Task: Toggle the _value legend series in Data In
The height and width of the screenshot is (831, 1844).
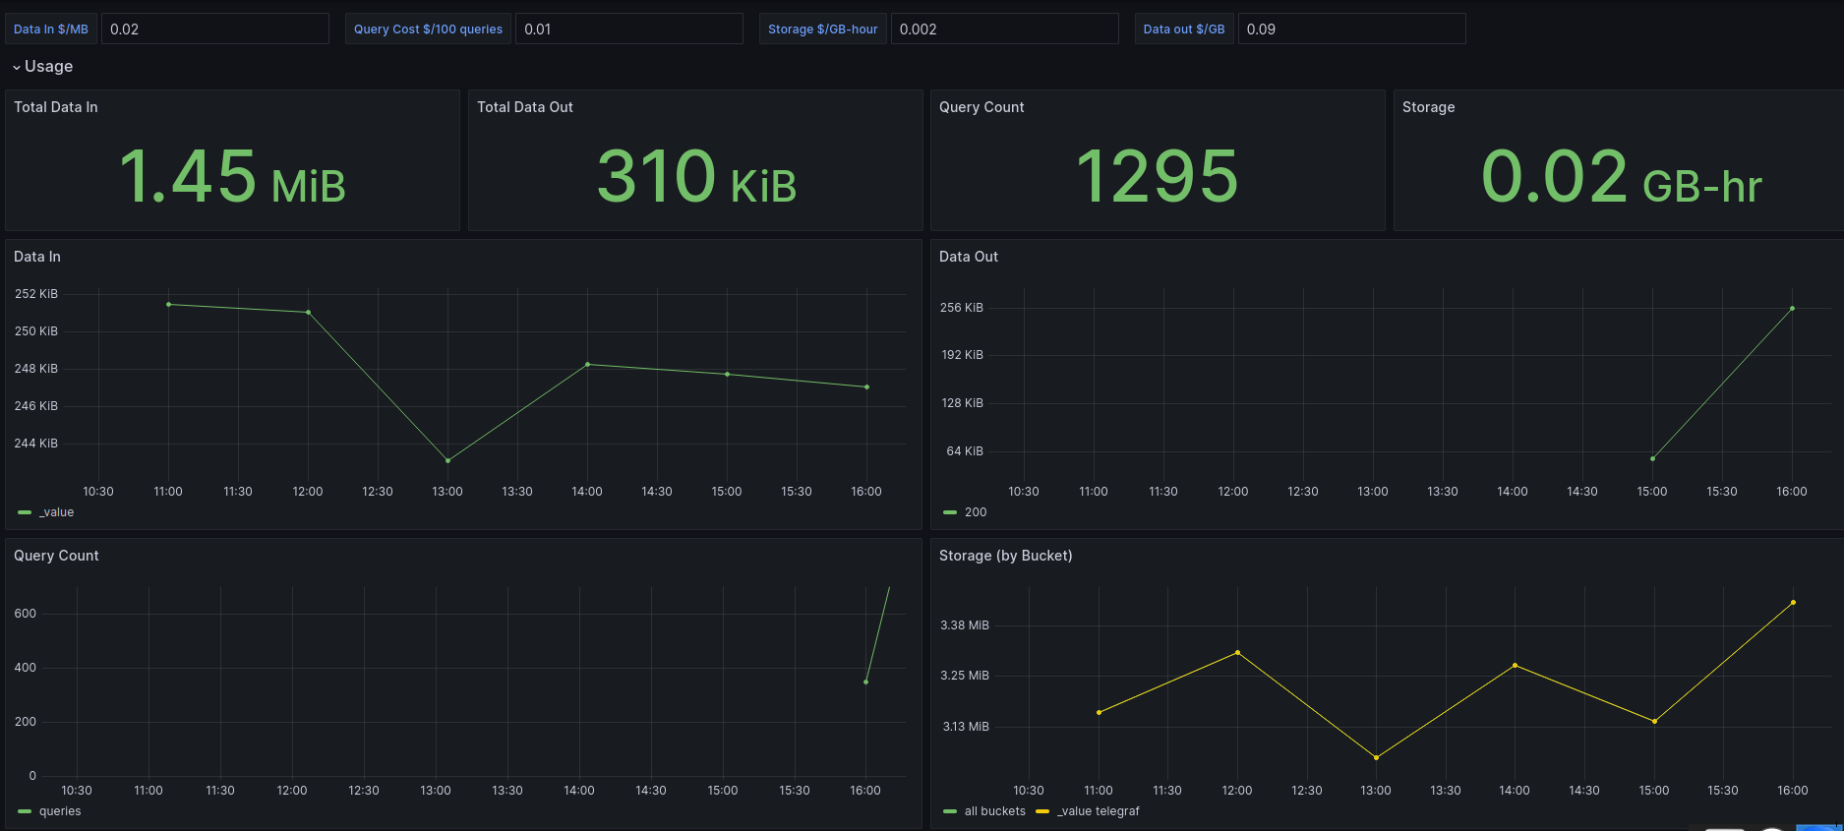Action: [56, 512]
